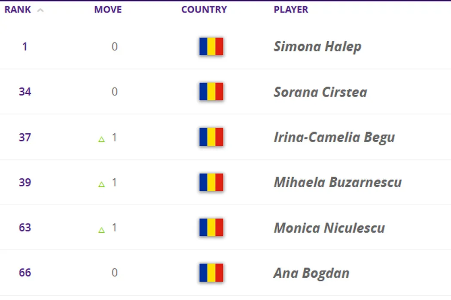Click green up arrow in Niculescu's row

pos(102,230)
